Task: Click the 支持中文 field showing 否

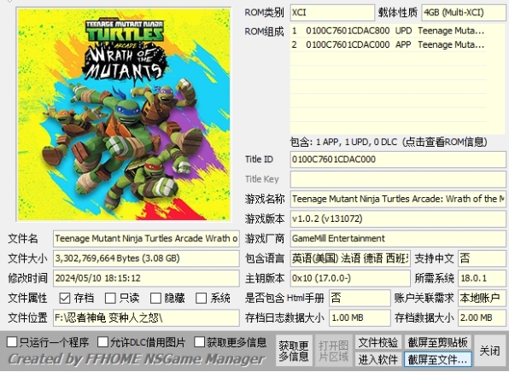Action: pos(482,259)
